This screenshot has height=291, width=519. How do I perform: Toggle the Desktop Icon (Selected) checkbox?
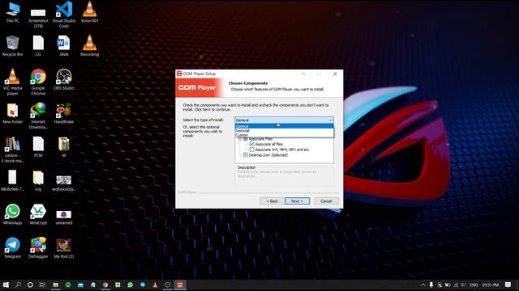coord(246,154)
